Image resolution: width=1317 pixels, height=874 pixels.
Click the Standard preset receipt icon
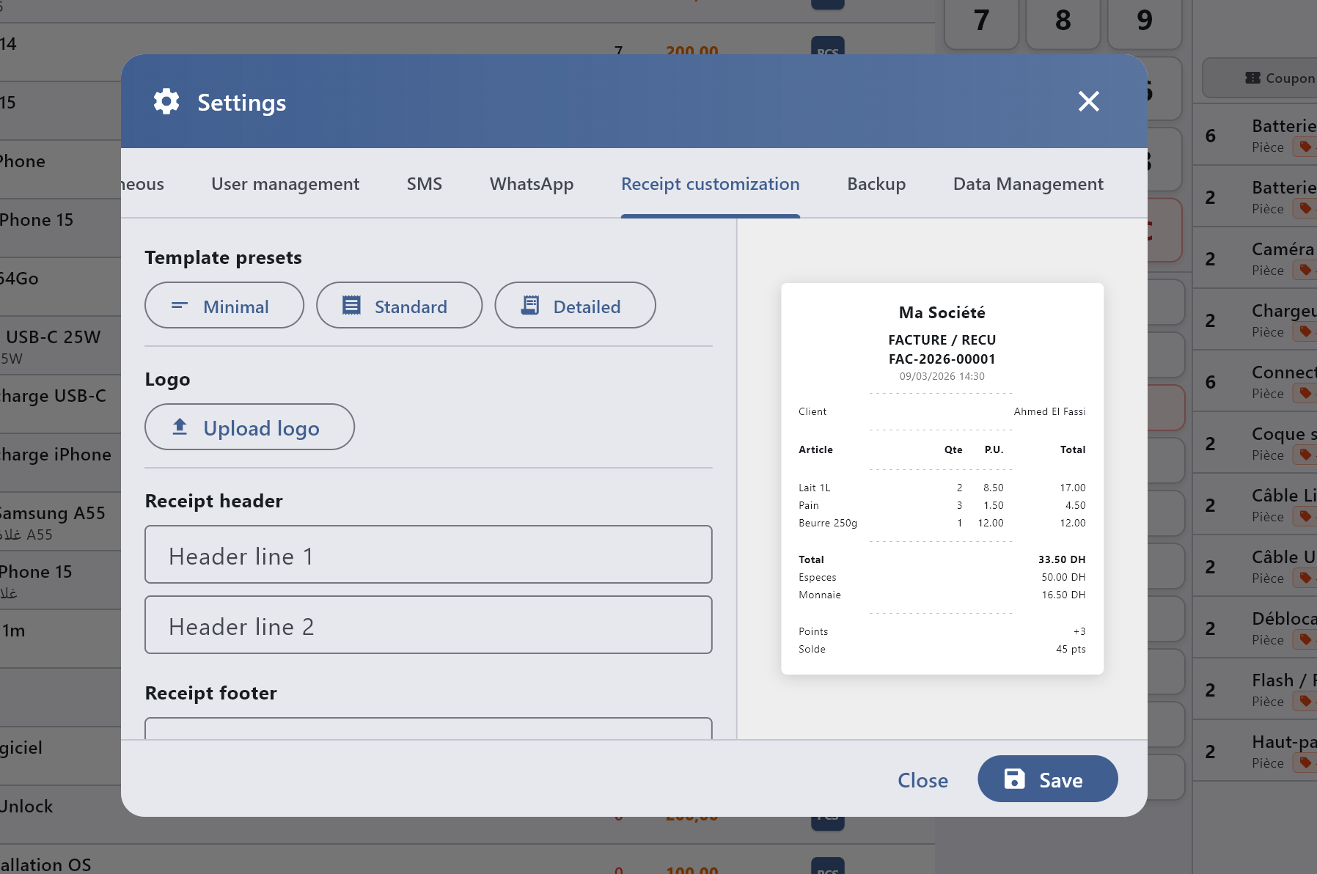[352, 306]
